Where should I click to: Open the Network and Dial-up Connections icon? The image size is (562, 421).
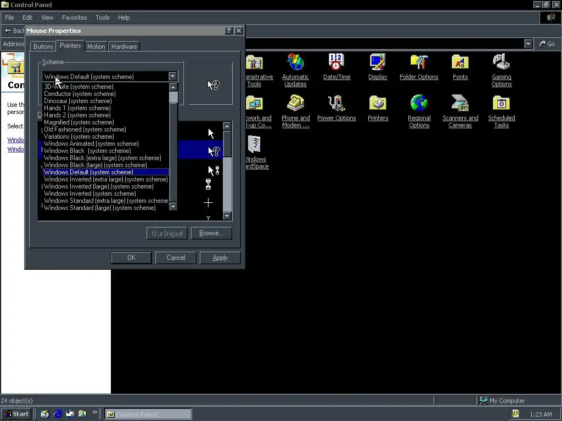(x=255, y=103)
